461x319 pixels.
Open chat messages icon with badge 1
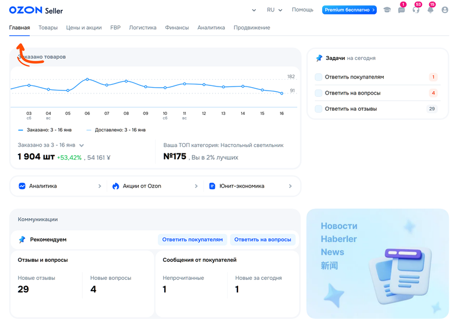(x=401, y=10)
